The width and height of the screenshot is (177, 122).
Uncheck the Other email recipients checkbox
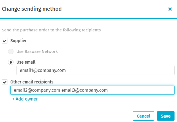pos(5,82)
